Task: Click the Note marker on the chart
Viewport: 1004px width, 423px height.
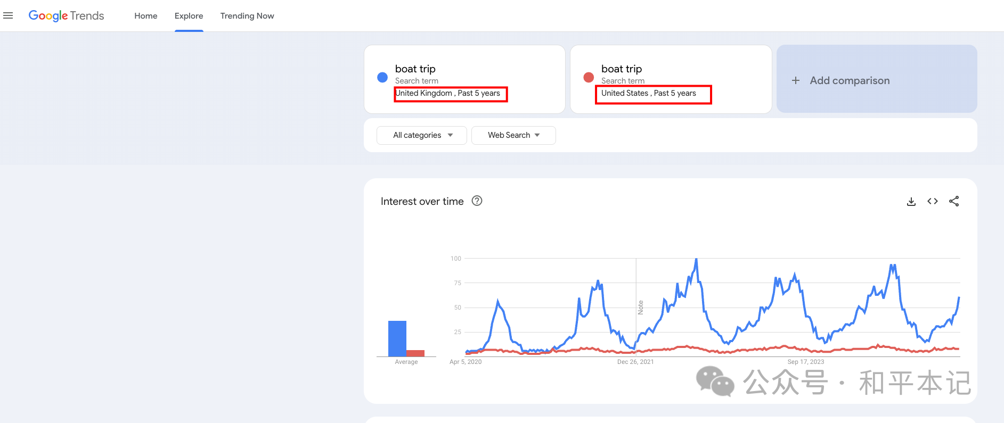Action: click(x=641, y=308)
